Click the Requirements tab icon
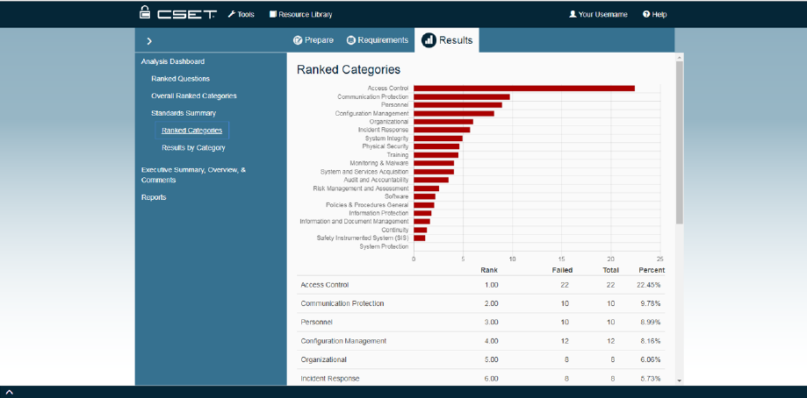This screenshot has height=398, width=807. pyautogui.click(x=351, y=40)
